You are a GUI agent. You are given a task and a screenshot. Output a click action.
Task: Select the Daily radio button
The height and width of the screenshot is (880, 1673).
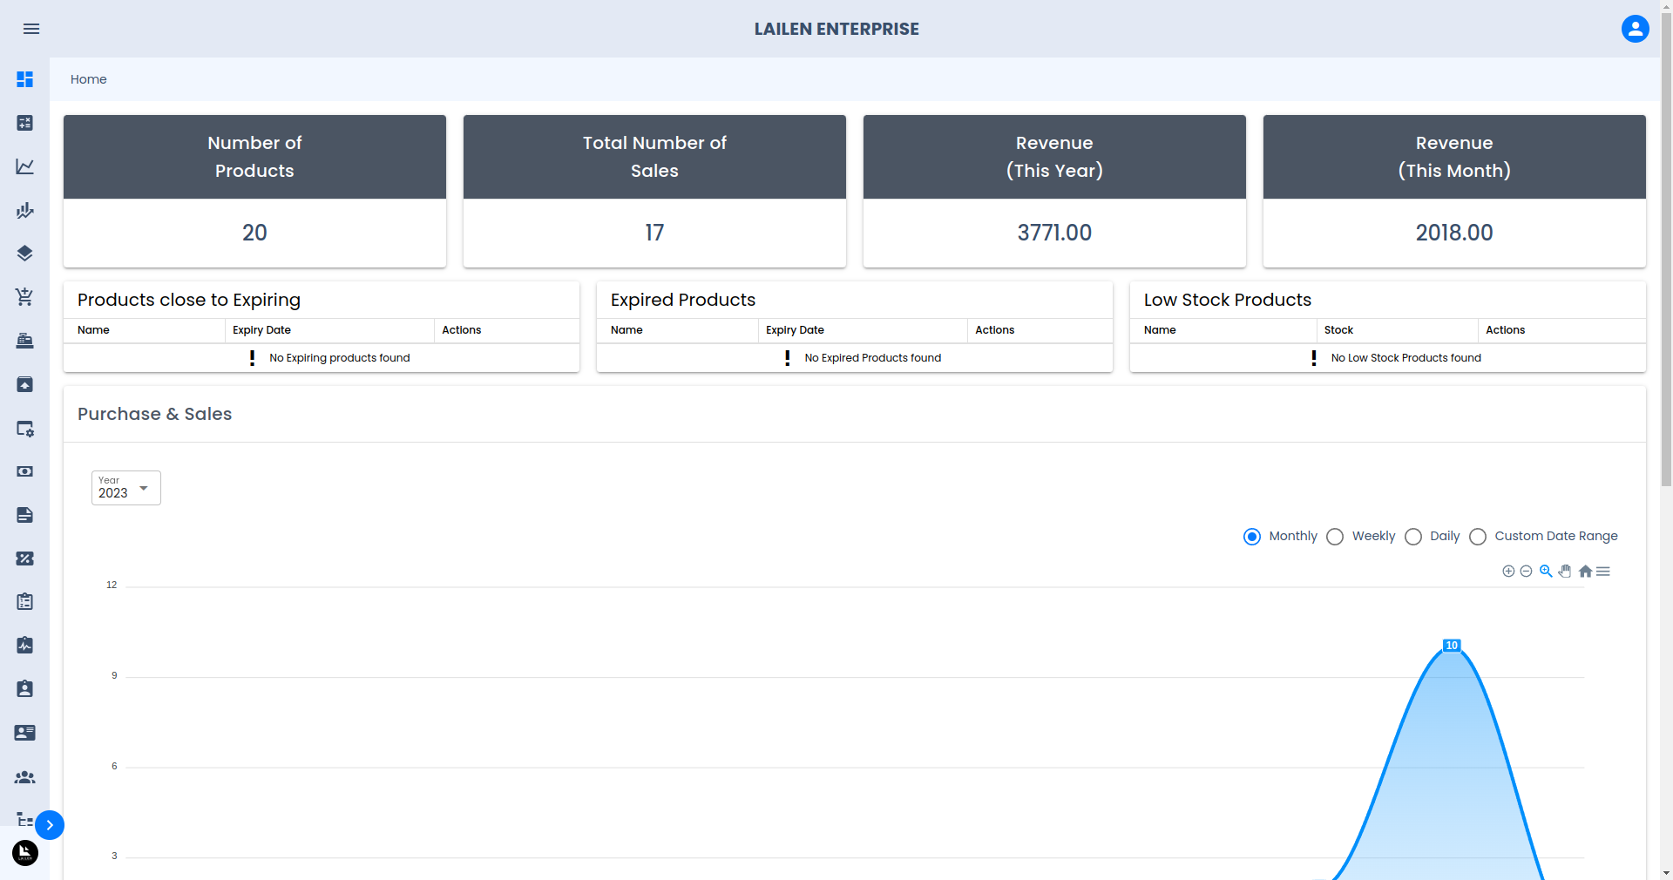(1413, 537)
